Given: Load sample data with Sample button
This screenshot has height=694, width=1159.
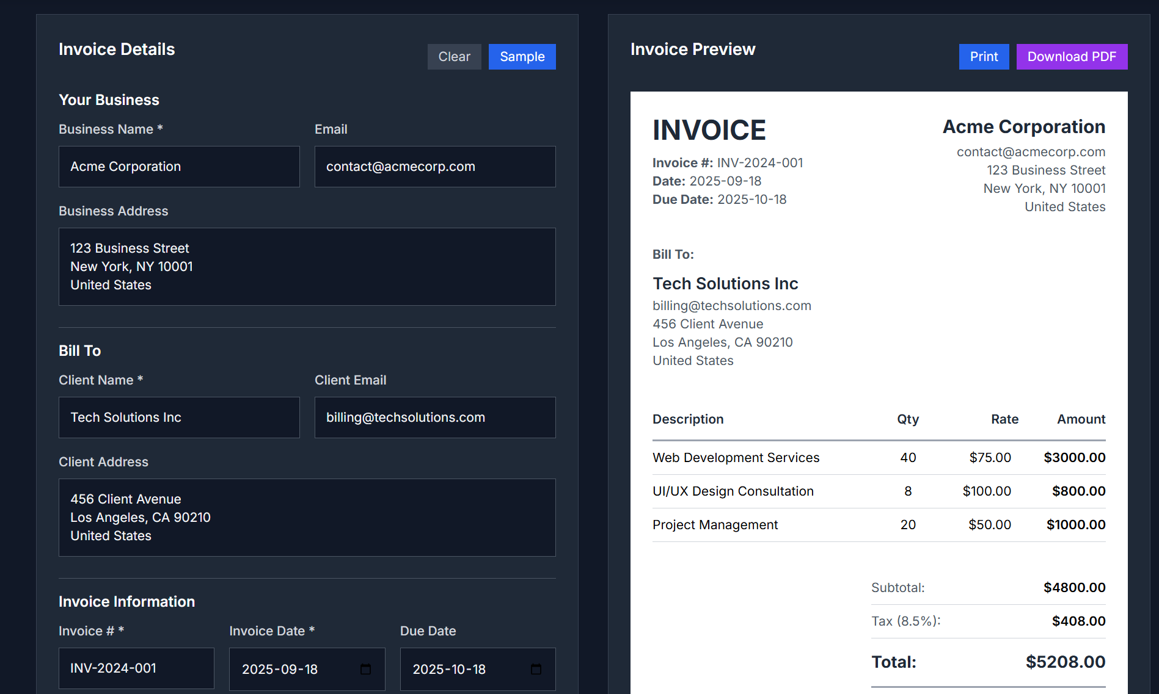Looking at the screenshot, I should (x=522, y=57).
